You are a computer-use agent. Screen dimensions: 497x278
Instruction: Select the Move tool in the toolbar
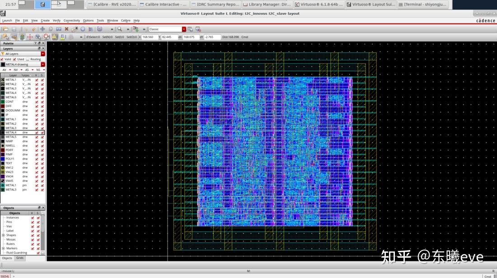pyautogui.click(x=42, y=28)
